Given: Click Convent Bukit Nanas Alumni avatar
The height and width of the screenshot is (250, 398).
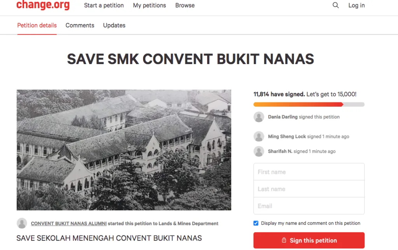Looking at the screenshot, I should point(22,223).
